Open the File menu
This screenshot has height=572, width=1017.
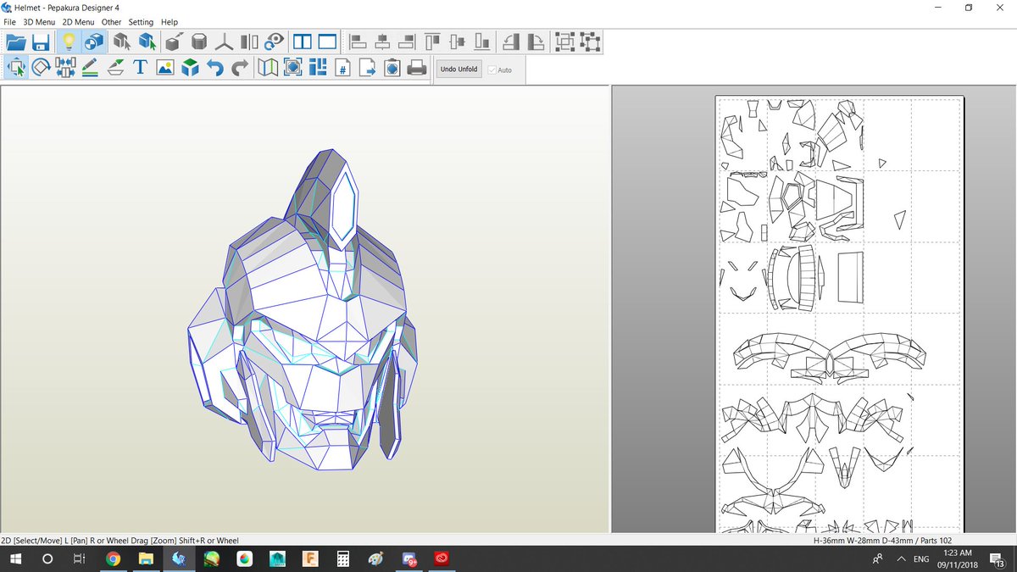[9, 22]
